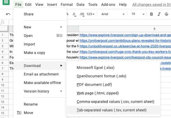Select Make available offline

(40, 83)
